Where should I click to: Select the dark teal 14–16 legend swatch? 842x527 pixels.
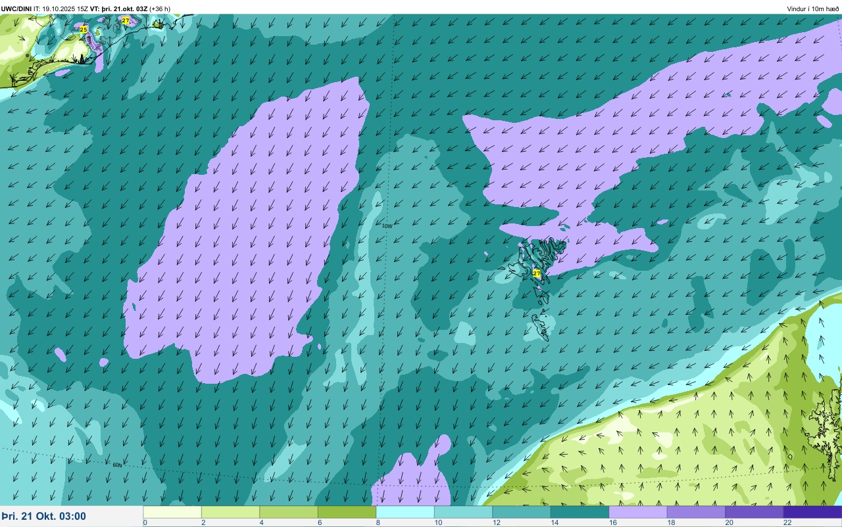pos(580,512)
